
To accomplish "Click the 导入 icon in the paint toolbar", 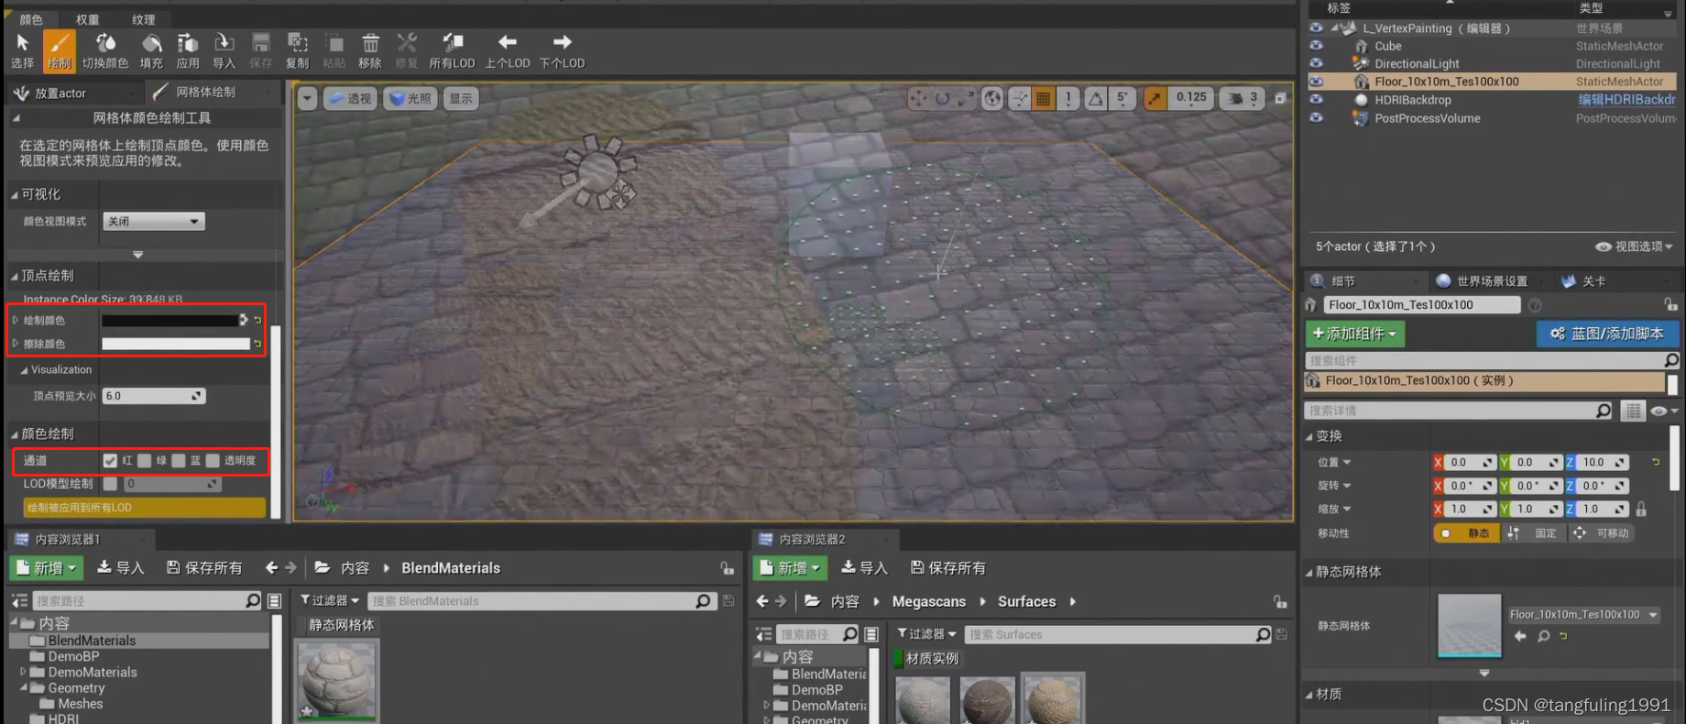I will [224, 50].
